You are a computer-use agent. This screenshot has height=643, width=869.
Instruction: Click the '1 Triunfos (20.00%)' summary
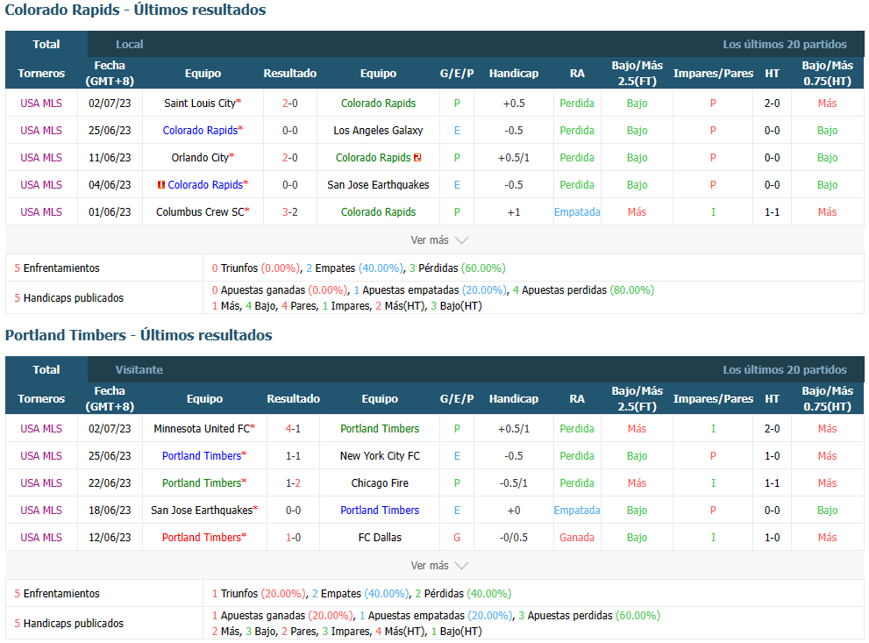point(257,594)
